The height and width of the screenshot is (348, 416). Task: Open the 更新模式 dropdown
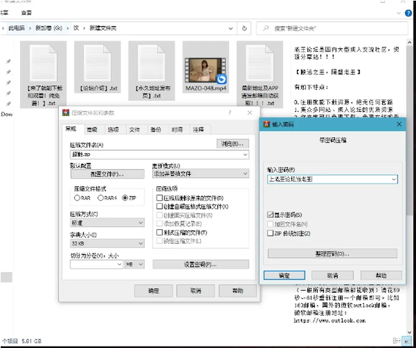click(x=201, y=174)
